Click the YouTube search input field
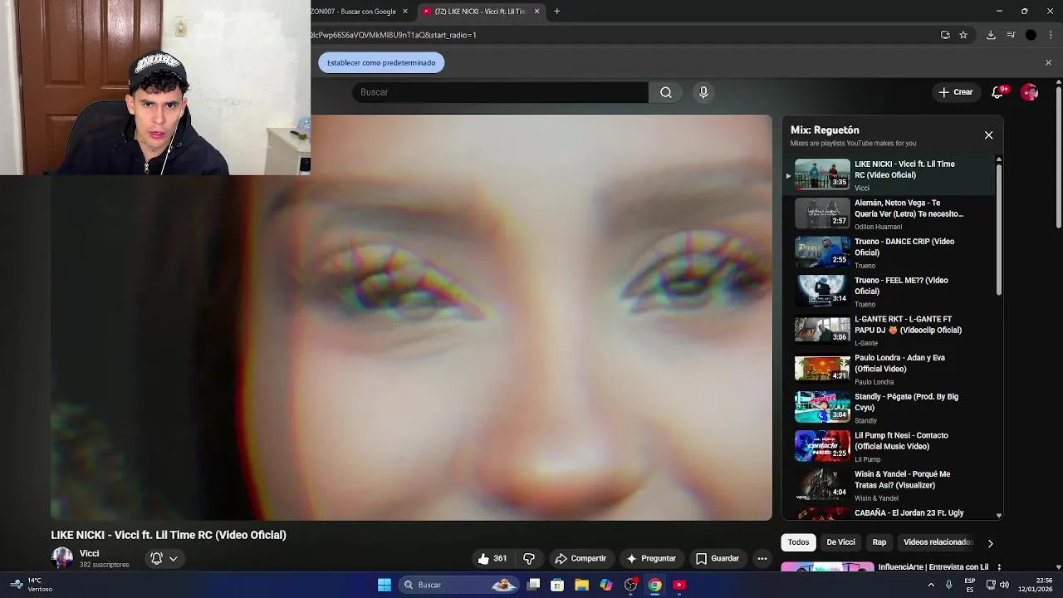1063x598 pixels. click(500, 92)
